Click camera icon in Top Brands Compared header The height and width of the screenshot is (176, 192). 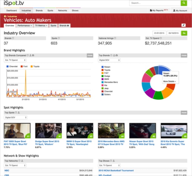(33, 55)
